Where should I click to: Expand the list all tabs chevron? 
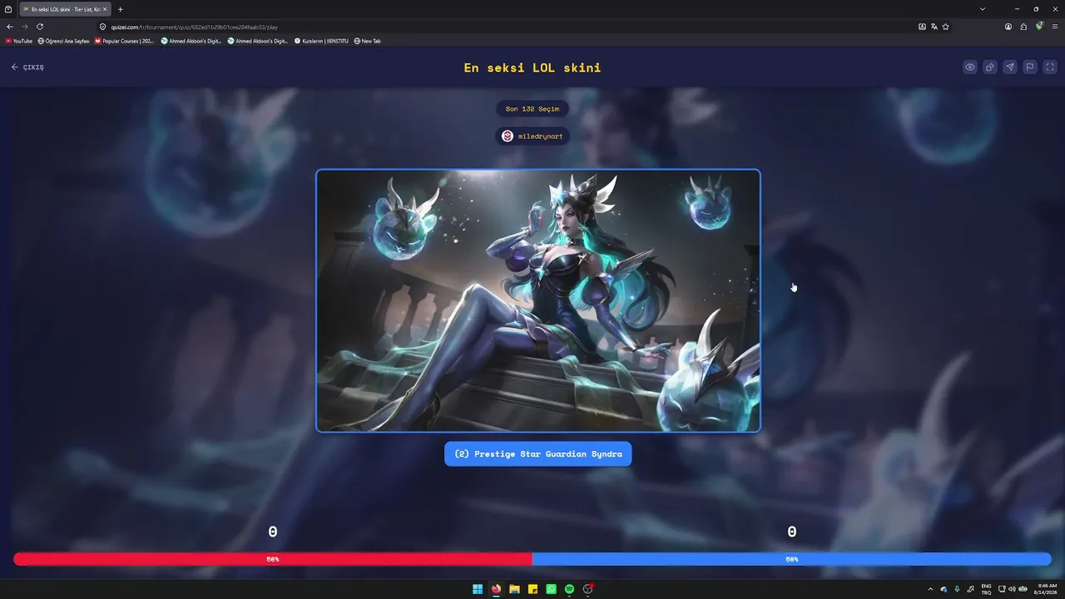983,9
